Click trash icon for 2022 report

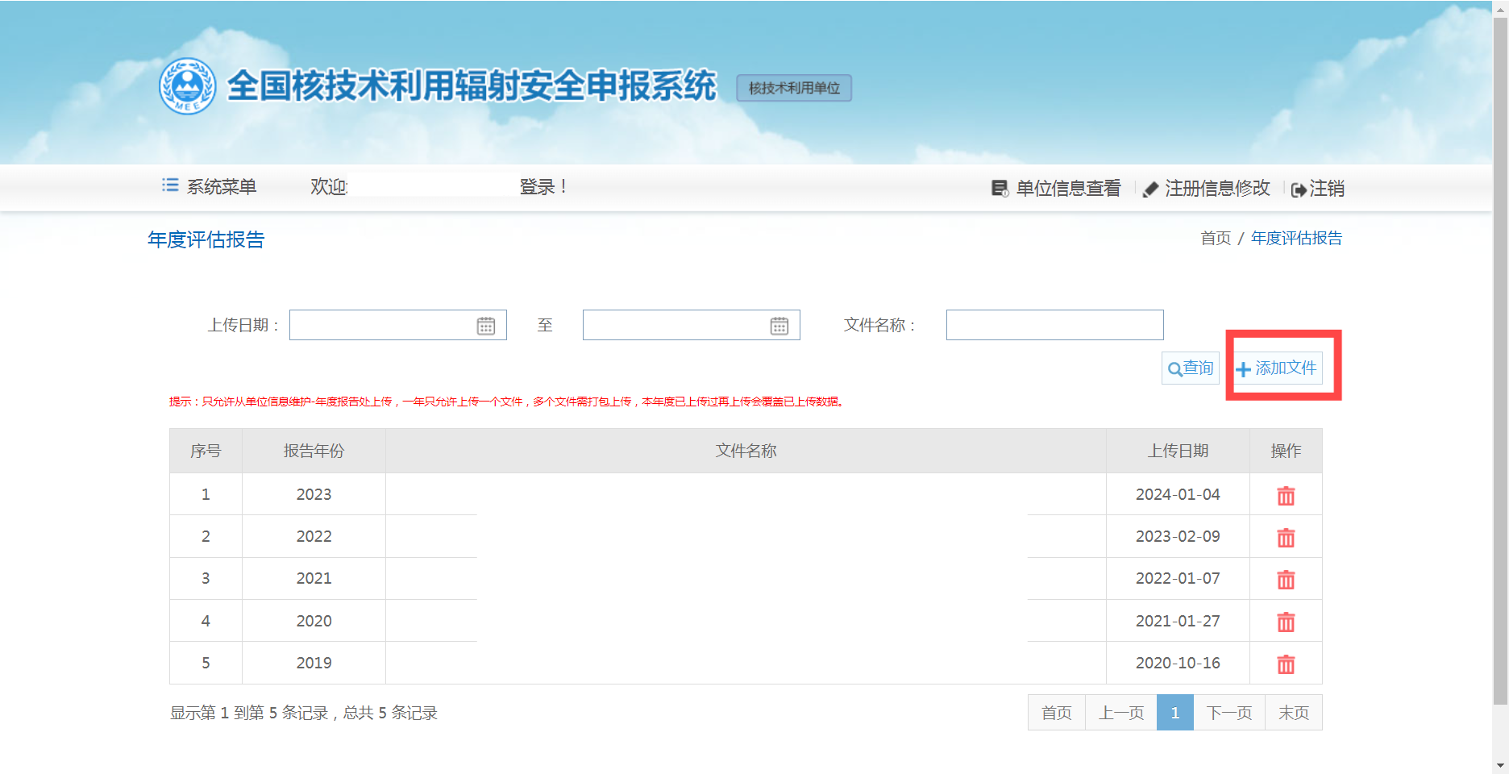[1286, 538]
